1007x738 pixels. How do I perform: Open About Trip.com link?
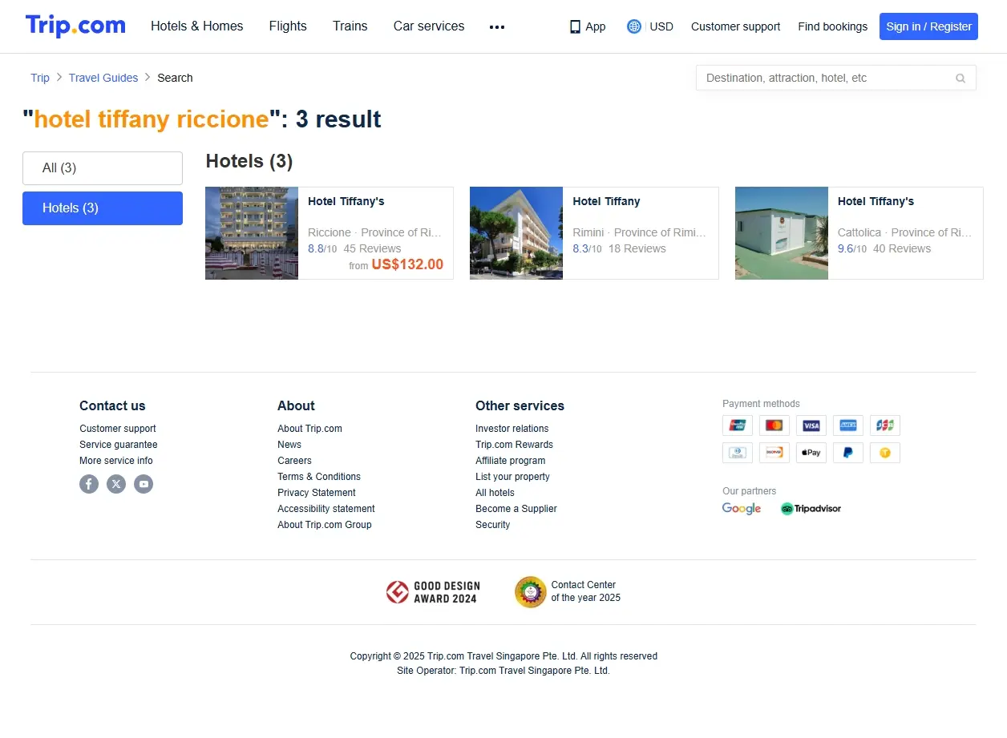309,429
